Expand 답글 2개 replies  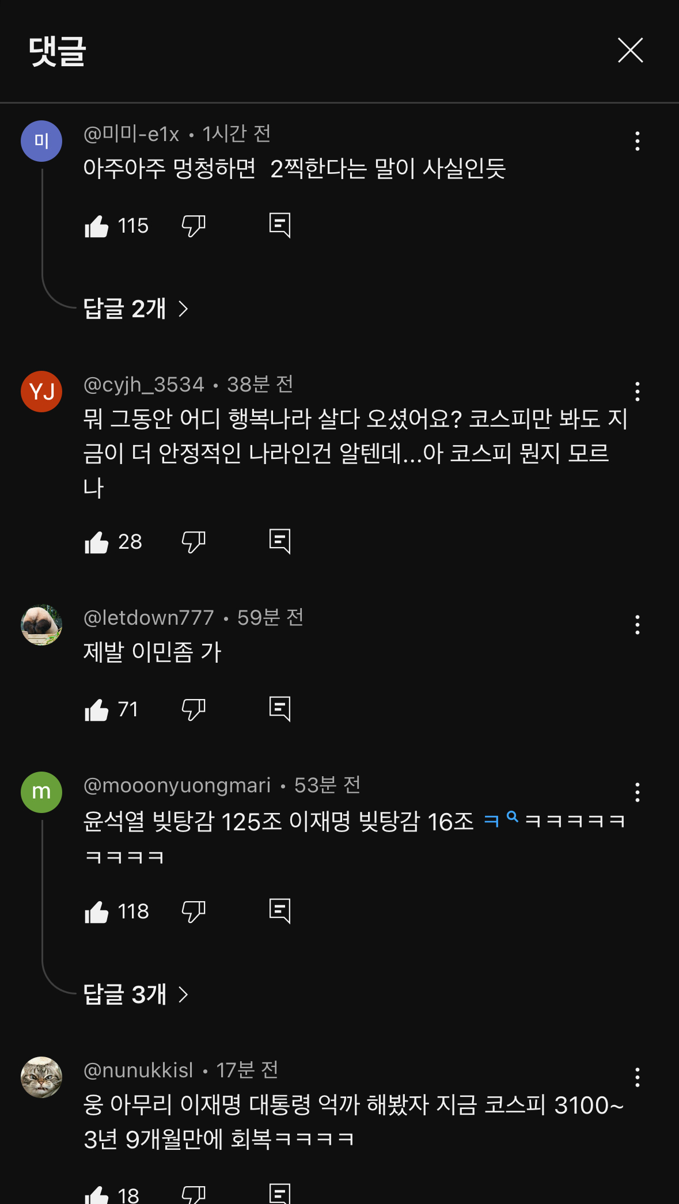tap(136, 309)
